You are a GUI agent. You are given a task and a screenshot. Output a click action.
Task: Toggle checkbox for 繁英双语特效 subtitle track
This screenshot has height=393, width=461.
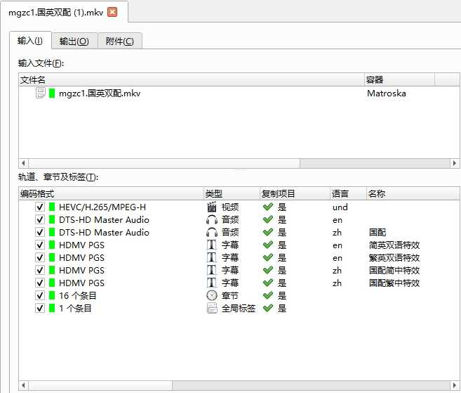point(40,257)
